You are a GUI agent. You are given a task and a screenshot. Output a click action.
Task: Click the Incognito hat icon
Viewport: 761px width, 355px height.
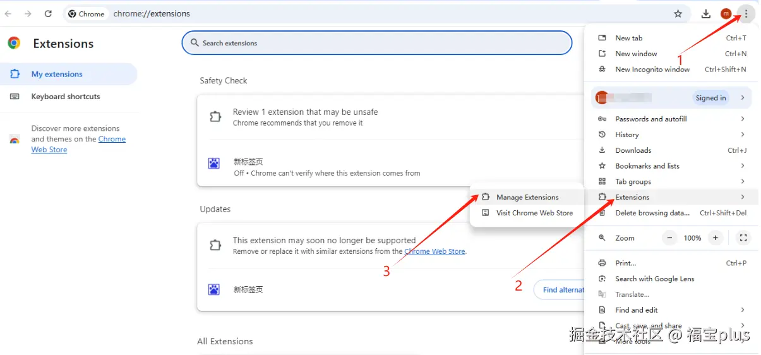pos(602,69)
